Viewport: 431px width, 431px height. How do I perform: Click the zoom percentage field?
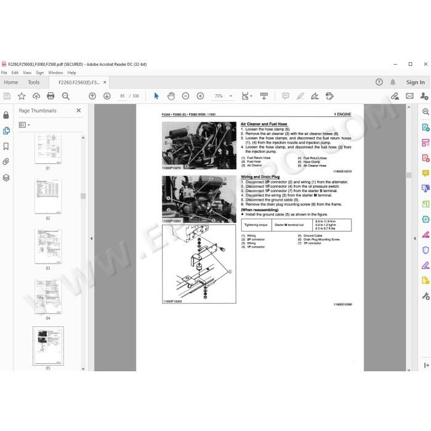219,96
